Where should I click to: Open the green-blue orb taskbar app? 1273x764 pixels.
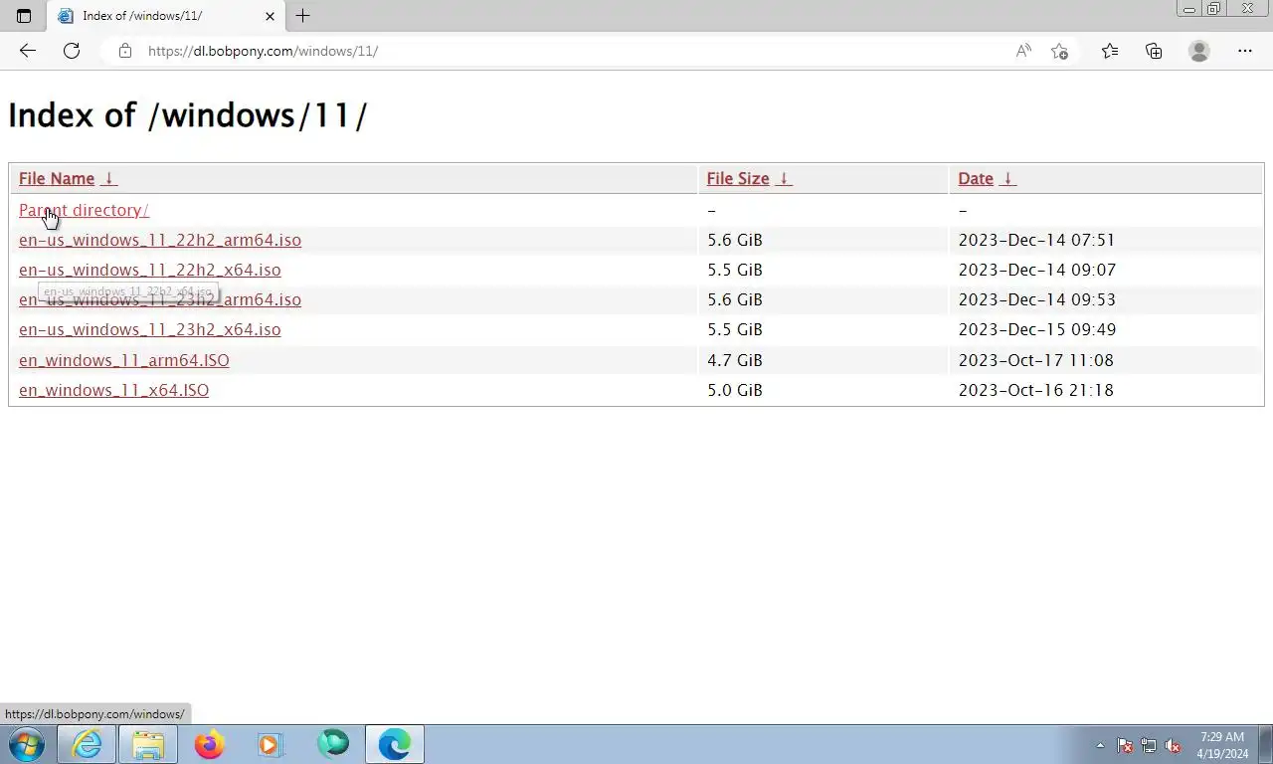pyautogui.click(x=333, y=744)
